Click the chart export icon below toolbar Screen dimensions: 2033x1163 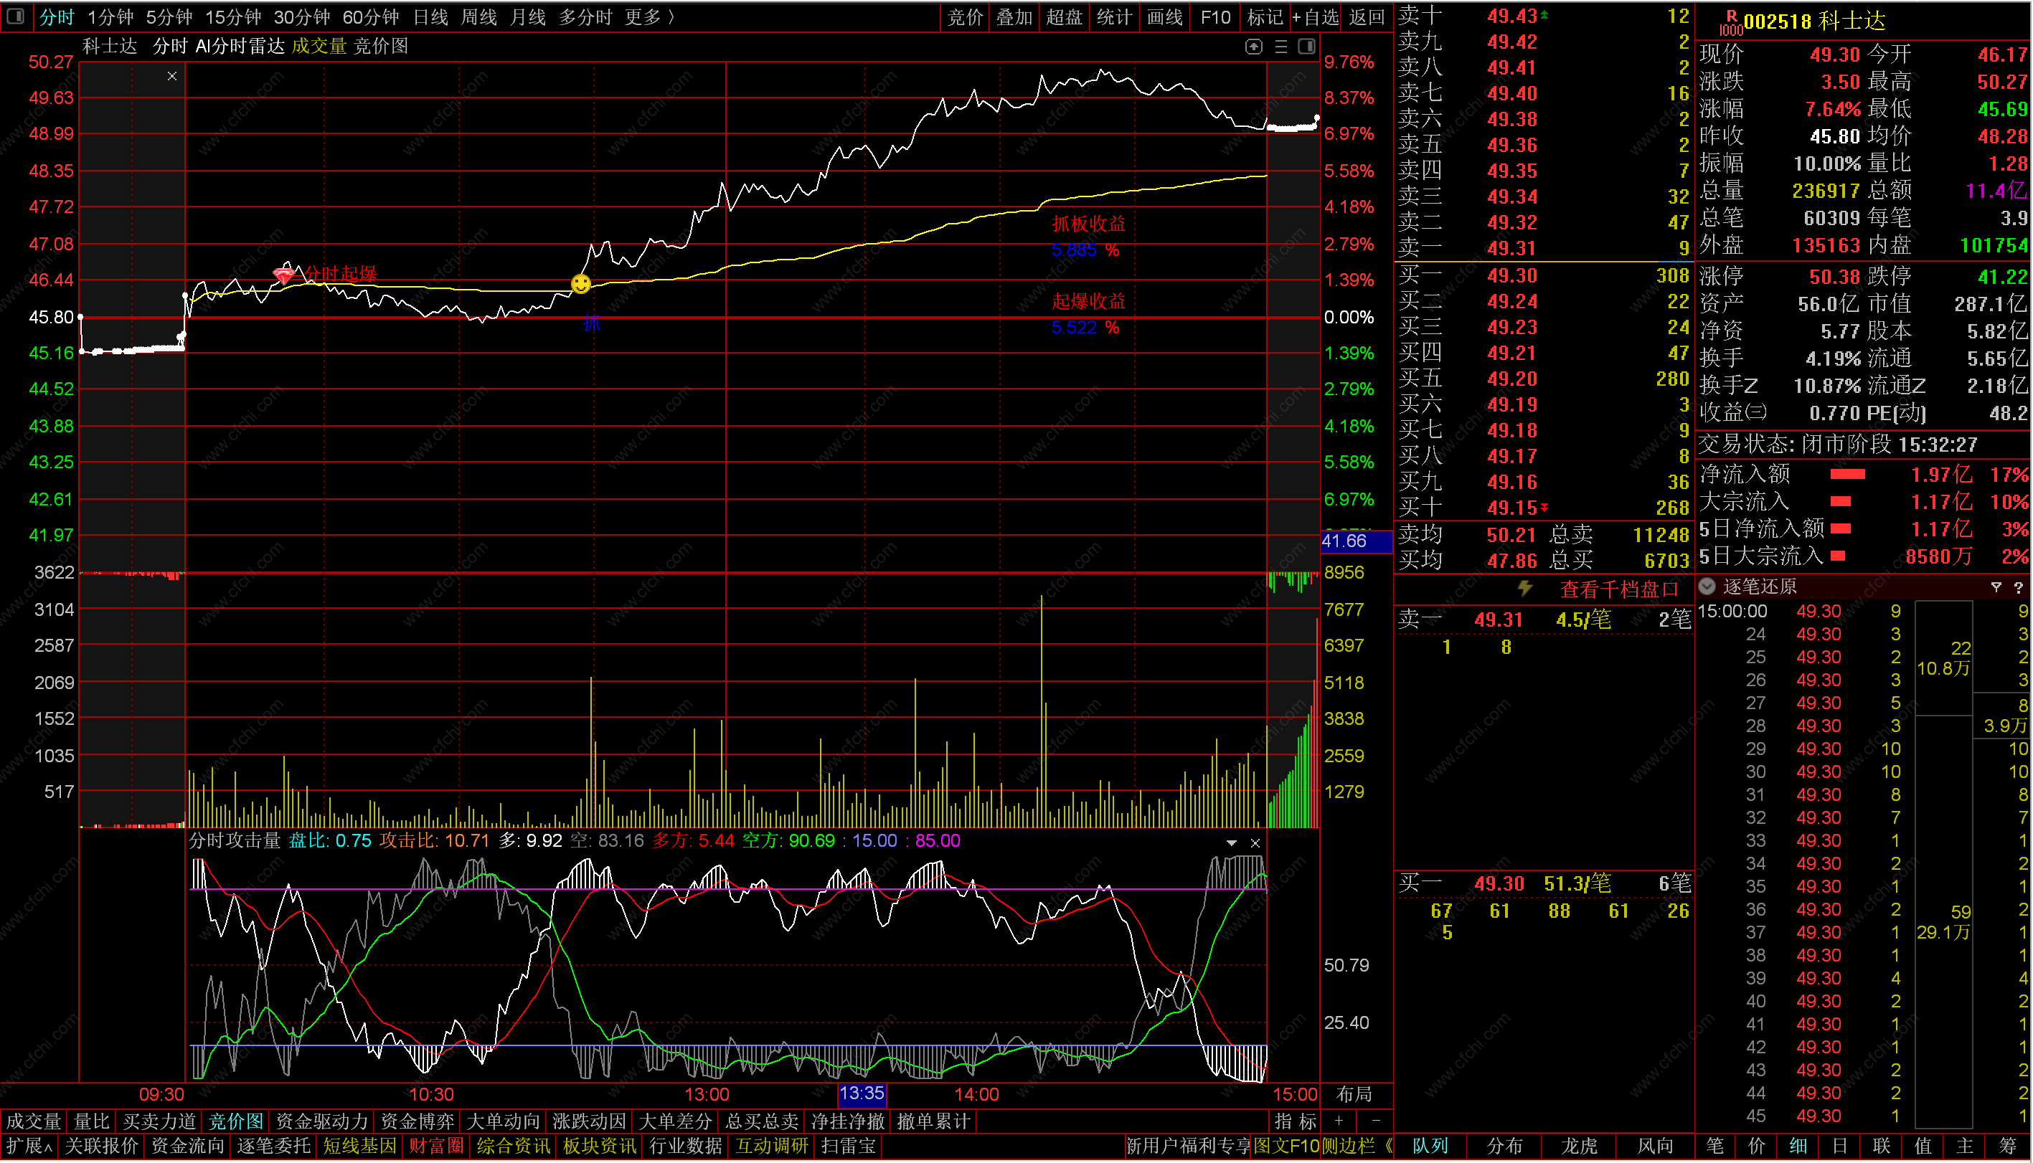click(x=1254, y=47)
